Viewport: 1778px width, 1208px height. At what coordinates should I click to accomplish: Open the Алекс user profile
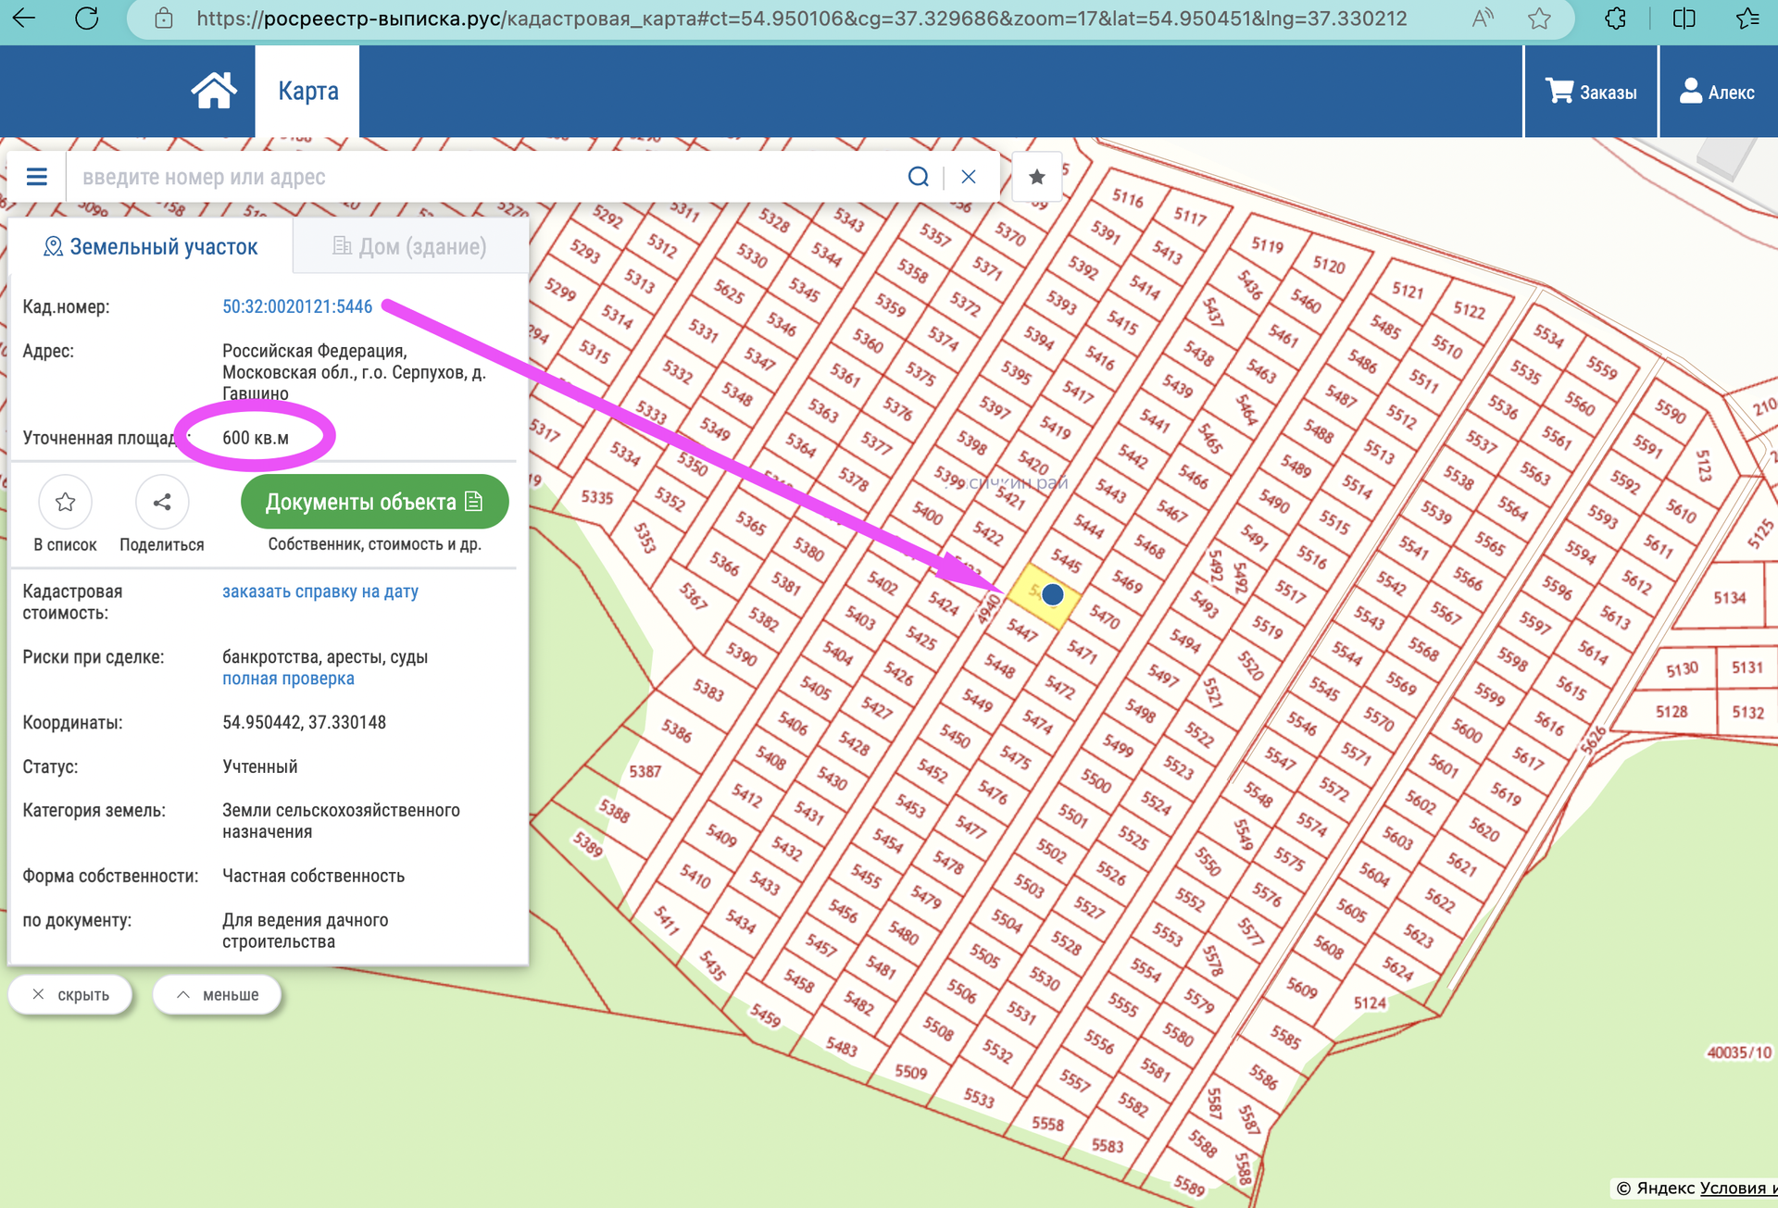click(1718, 92)
